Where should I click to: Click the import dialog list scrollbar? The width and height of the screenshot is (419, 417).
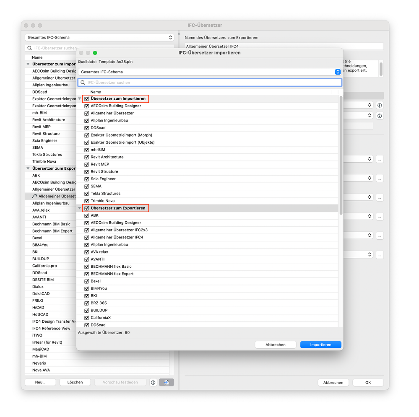341,155
